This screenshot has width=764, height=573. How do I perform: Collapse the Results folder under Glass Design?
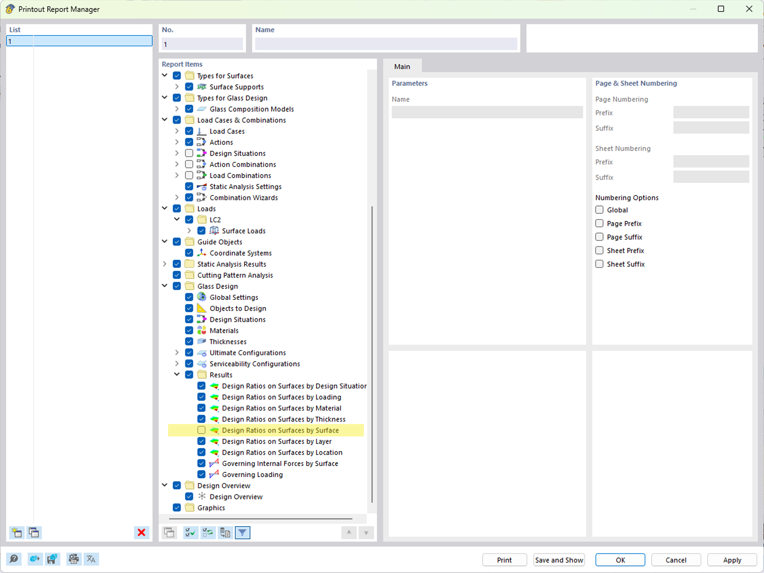point(177,375)
